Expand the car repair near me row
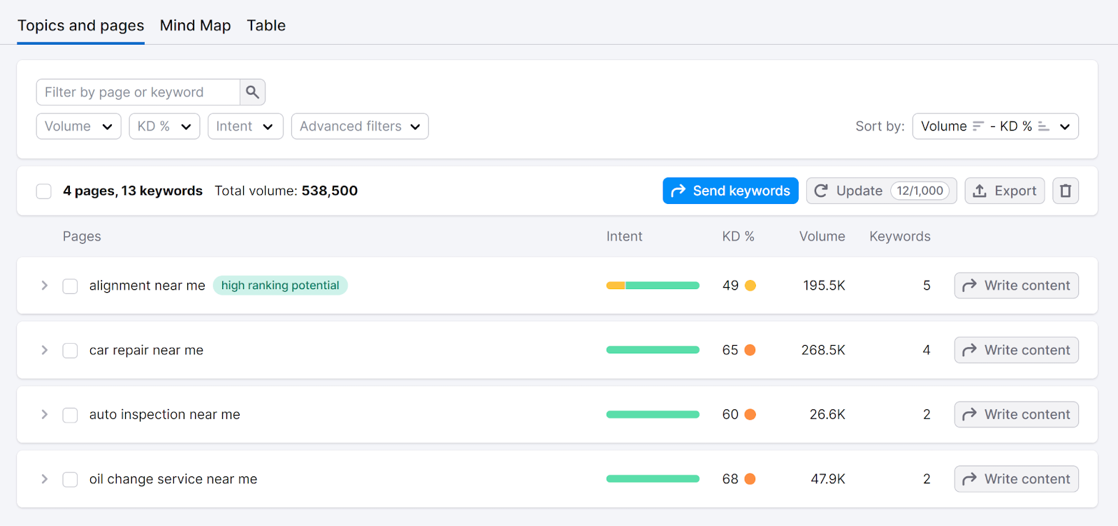The image size is (1118, 526). (45, 350)
